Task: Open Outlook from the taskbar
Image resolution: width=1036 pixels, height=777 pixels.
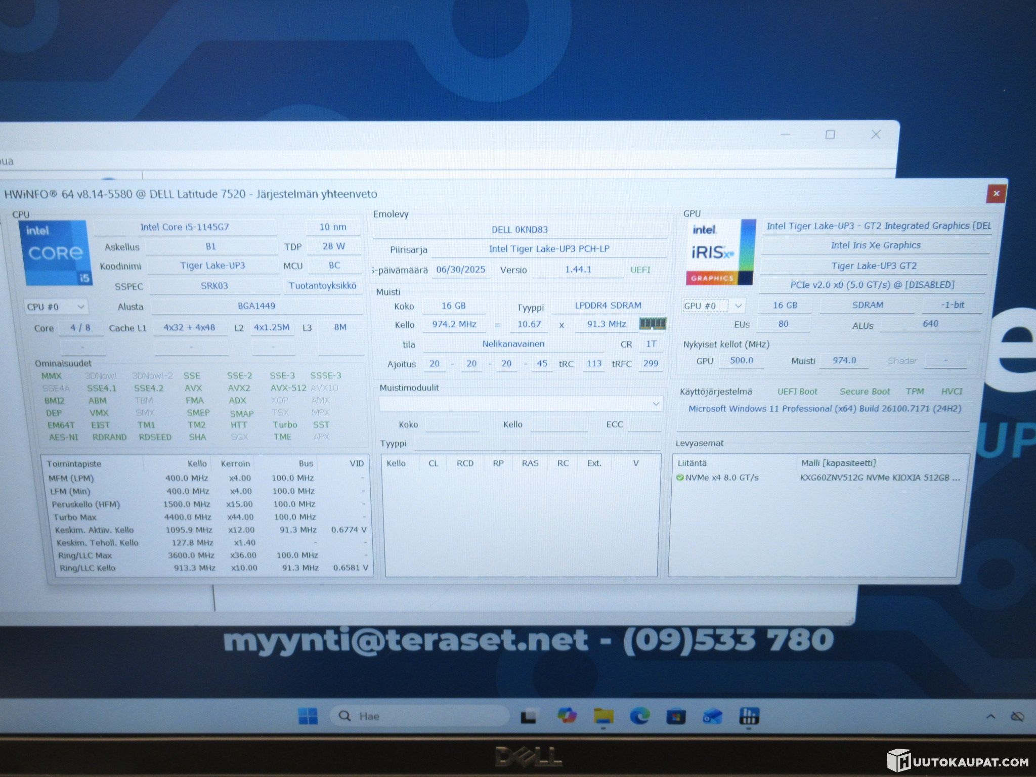Action: tap(712, 716)
